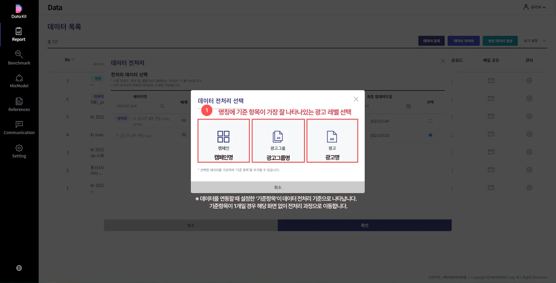Click mail share icon for row 5
556x283 pixels.
(x=491, y=116)
